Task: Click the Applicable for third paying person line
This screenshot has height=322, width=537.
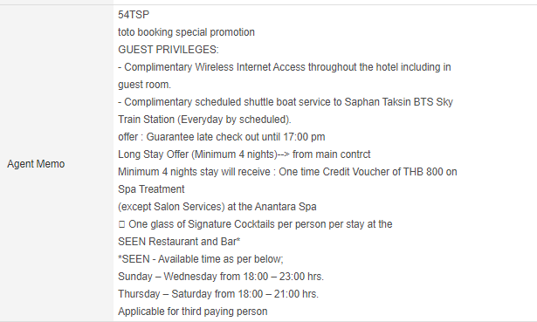Action: point(192,312)
